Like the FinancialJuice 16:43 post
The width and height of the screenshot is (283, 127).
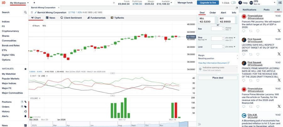point(258,31)
